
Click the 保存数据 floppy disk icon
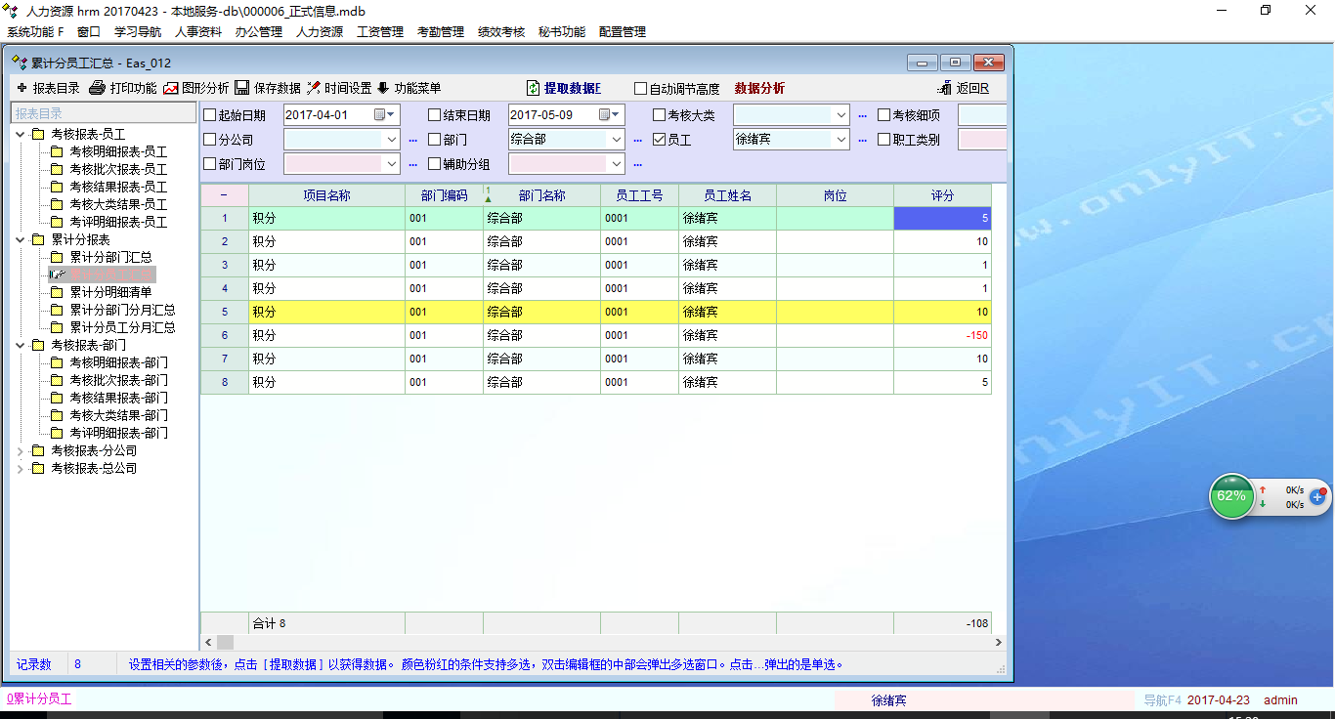(x=241, y=88)
